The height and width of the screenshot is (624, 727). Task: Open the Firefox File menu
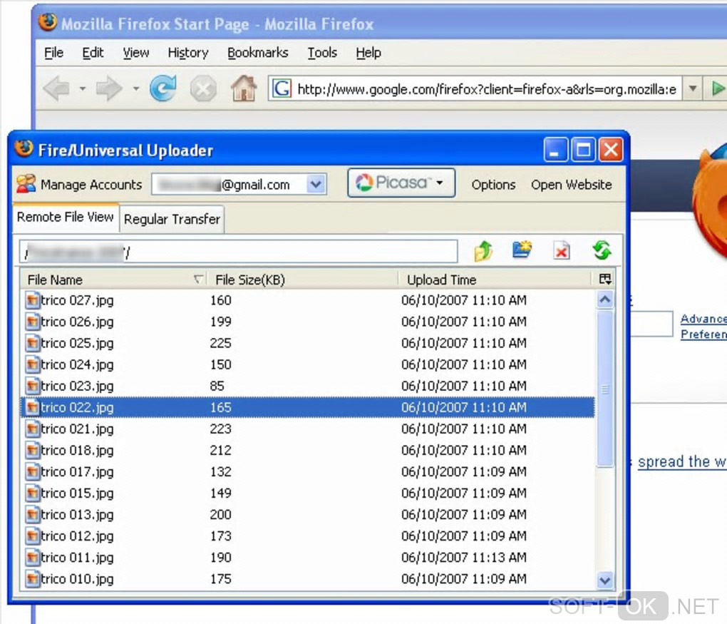(53, 53)
